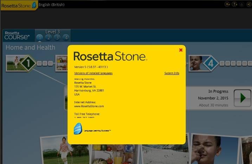Click the Language Learning Success tagline
252x164 pixels.
click(x=97, y=131)
